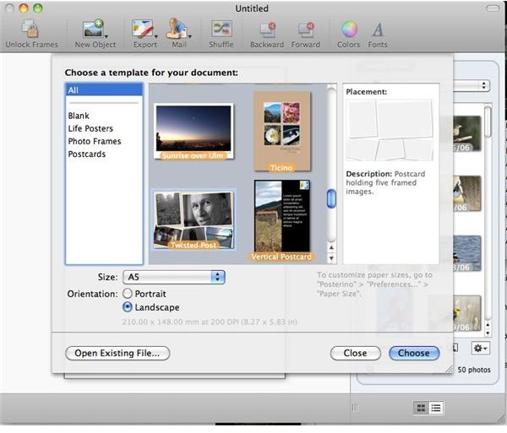Send frame Backward using toolbar icon
This screenshot has width=507, height=433.
(x=267, y=30)
